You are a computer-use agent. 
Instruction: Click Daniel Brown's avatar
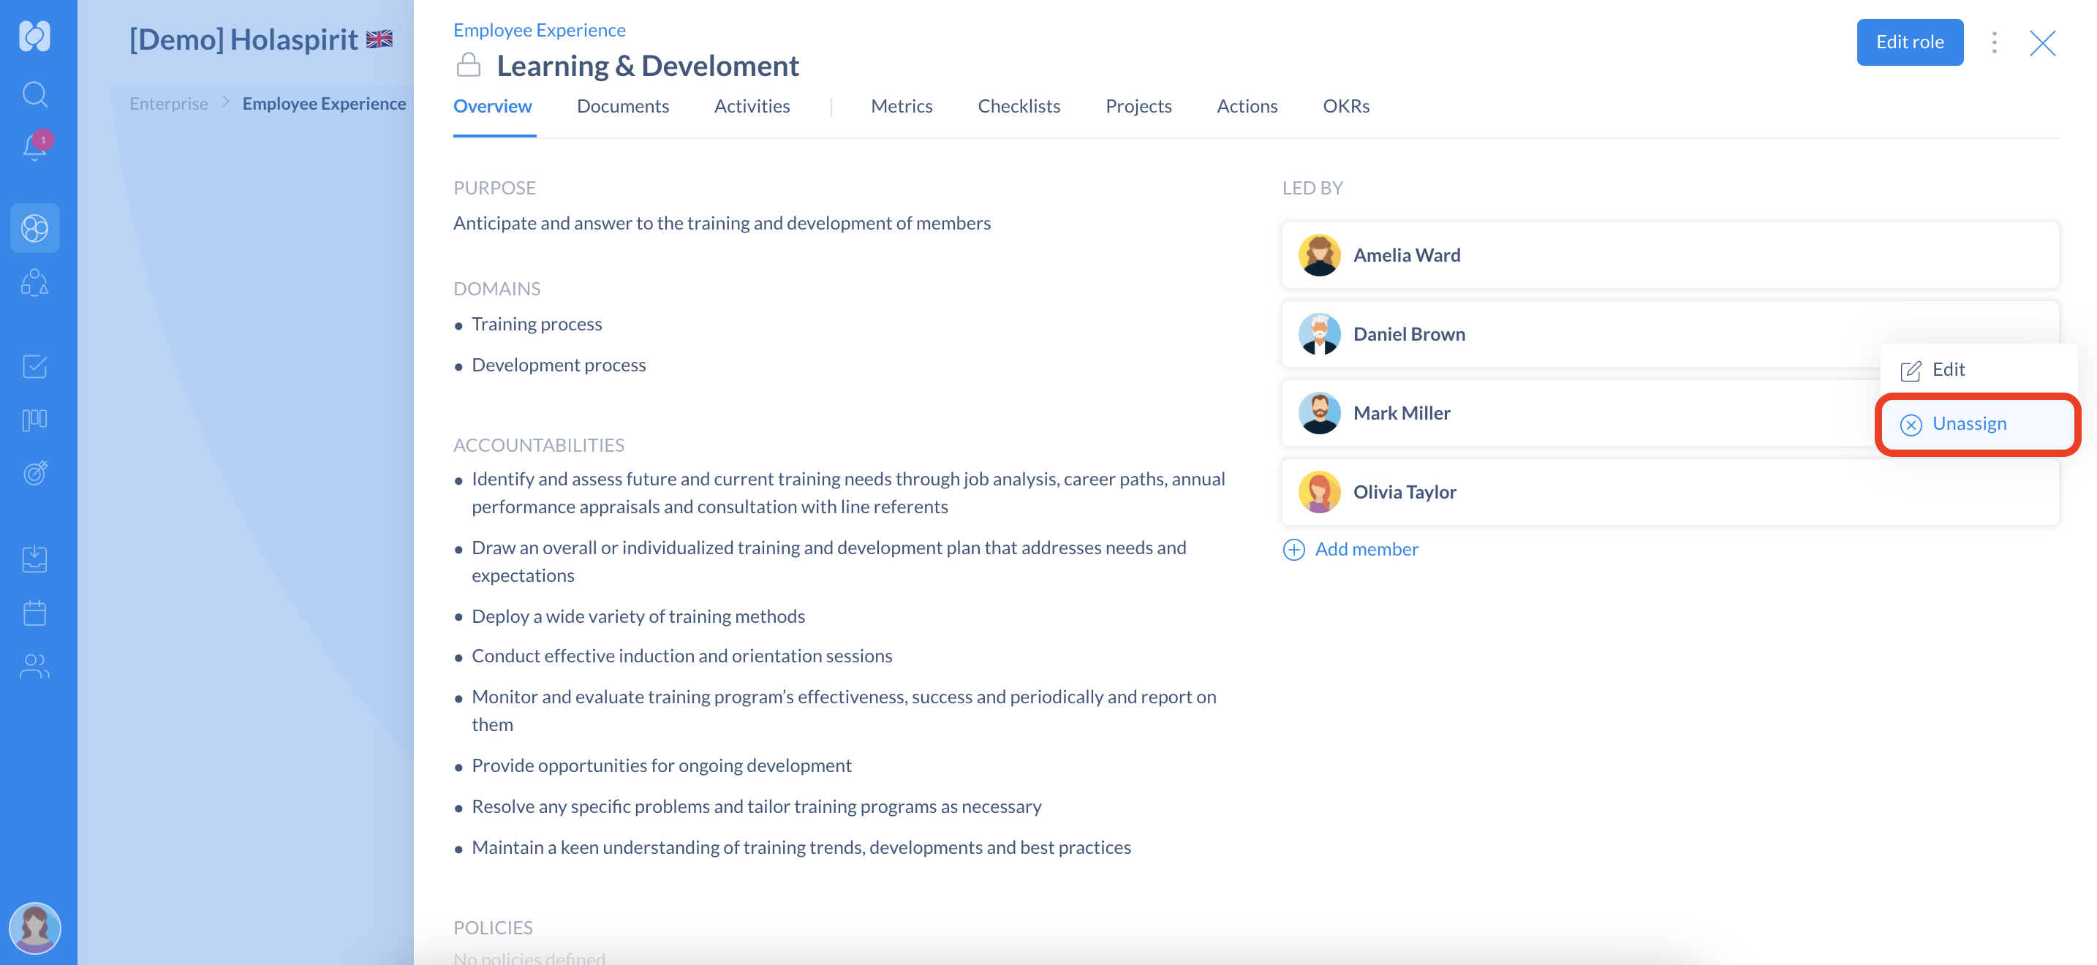(1319, 334)
